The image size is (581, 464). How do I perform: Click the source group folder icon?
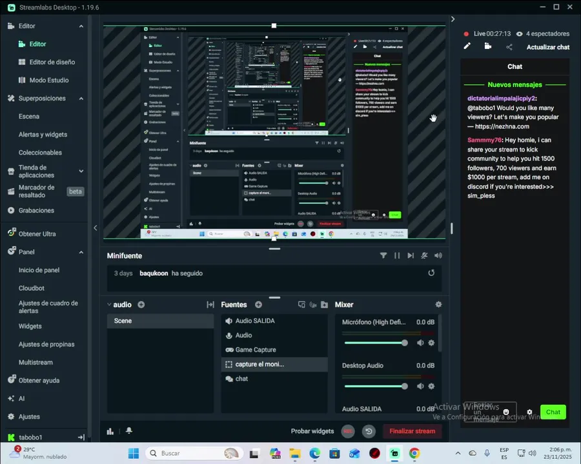point(325,305)
